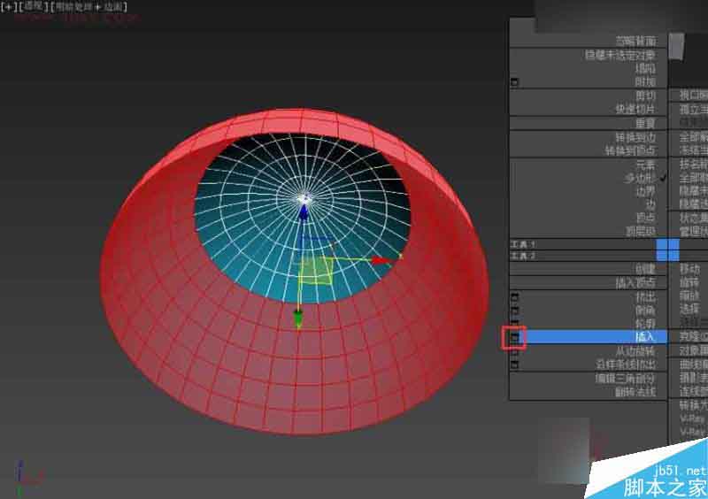Image resolution: width=708 pixels, height=499 pixels.
Task: Open viewport [+] general menu
Action: coord(9,6)
